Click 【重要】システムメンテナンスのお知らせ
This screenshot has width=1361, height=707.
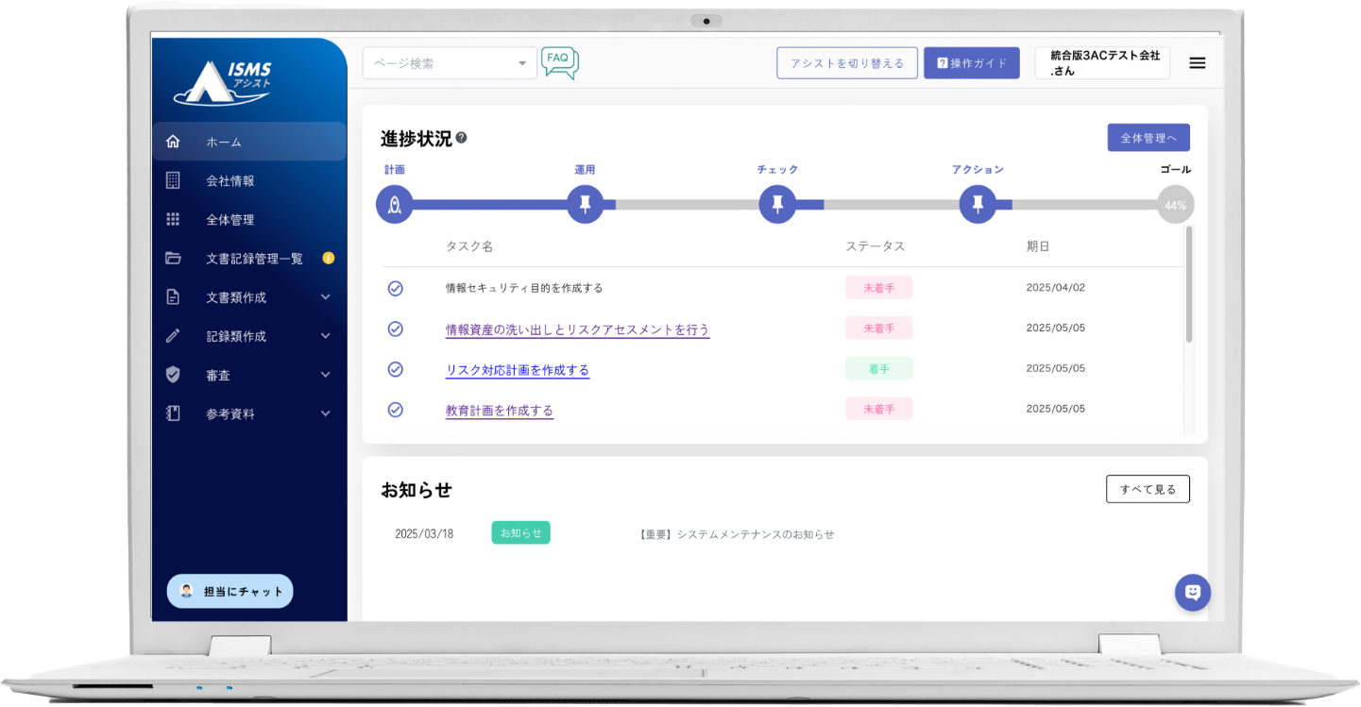737,534
